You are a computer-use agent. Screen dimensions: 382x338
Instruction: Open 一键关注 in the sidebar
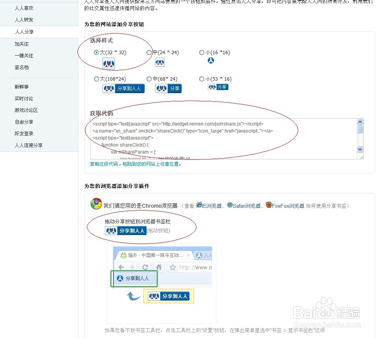(24, 56)
